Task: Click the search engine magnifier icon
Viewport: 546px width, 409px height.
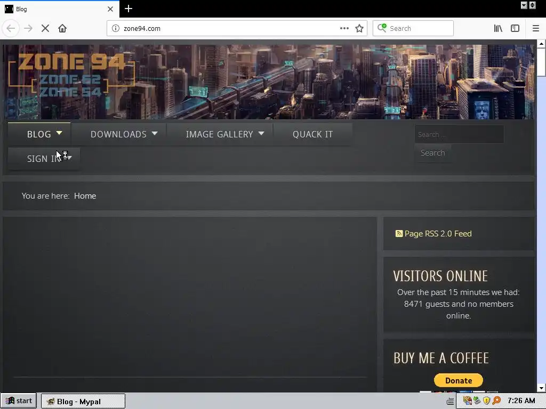Action: pyautogui.click(x=382, y=28)
